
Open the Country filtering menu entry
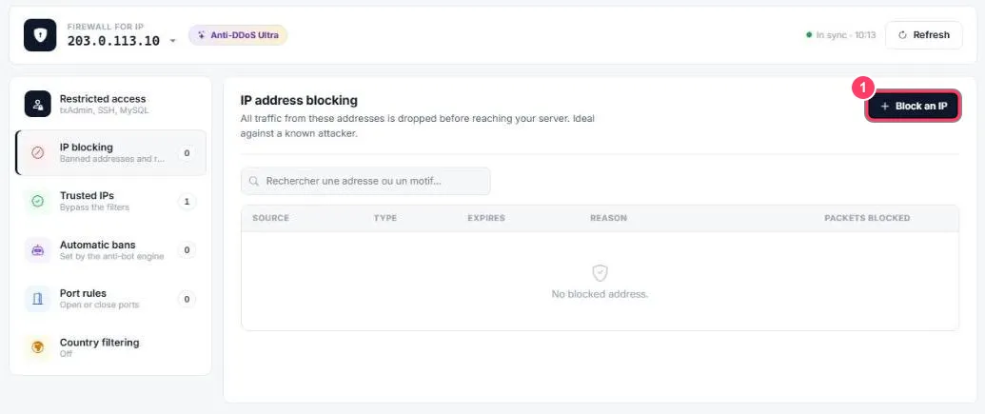tap(110, 347)
